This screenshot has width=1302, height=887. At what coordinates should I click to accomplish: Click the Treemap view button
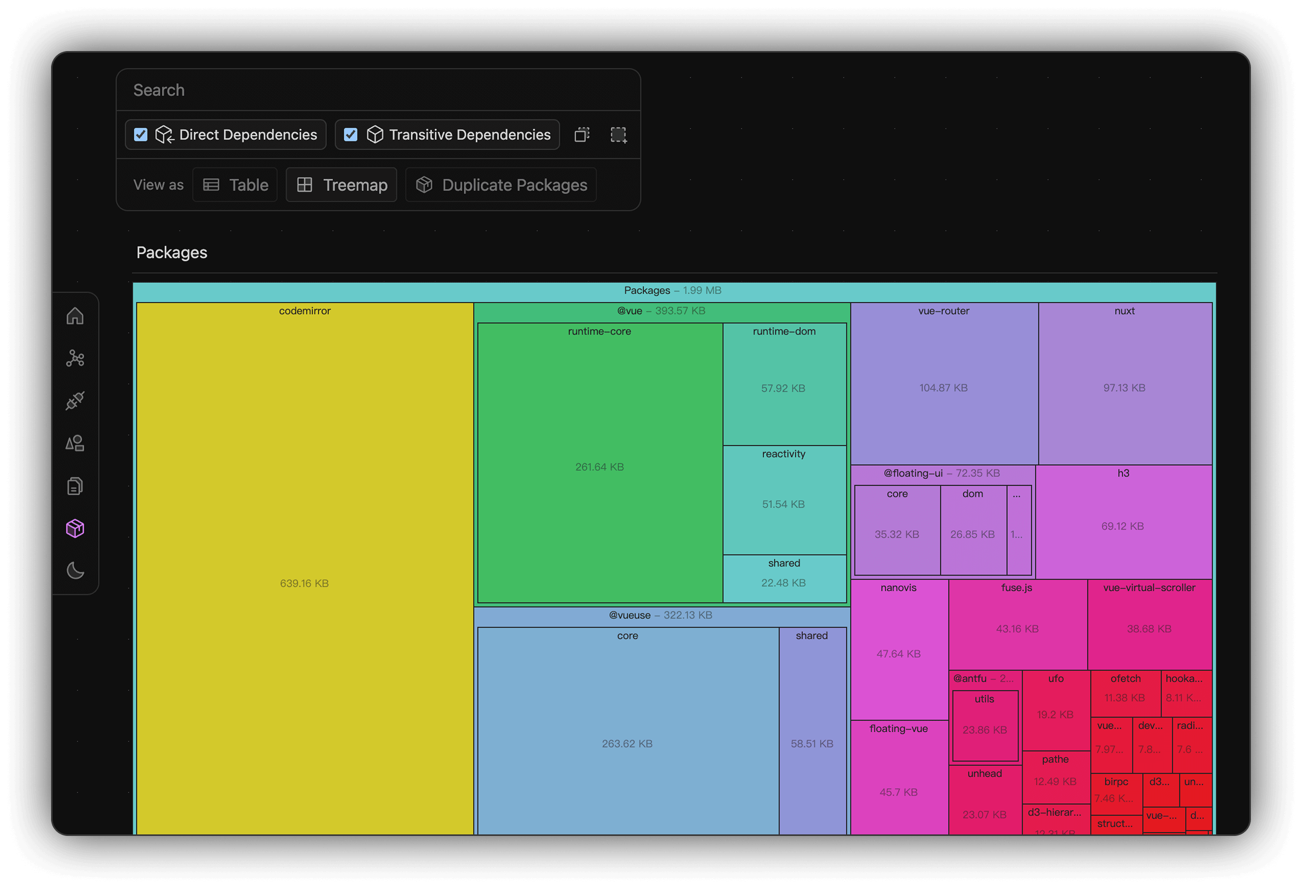click(x=341, y=185)
